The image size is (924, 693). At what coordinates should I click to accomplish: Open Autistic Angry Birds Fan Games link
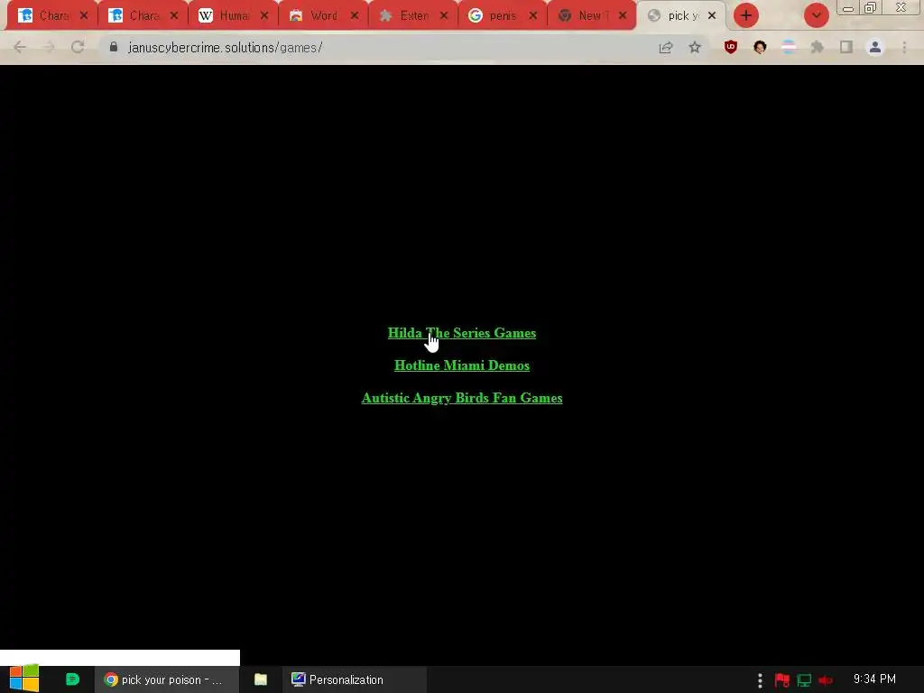click(x=461, y=398)
